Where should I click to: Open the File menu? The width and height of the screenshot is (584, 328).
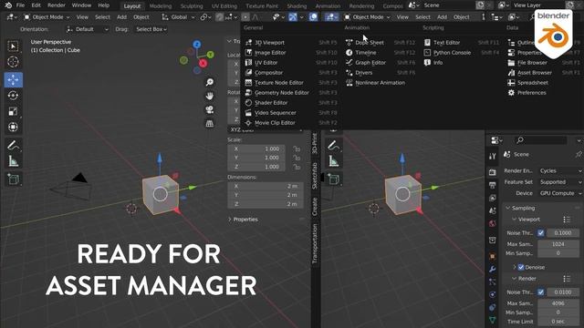[20, 5]
